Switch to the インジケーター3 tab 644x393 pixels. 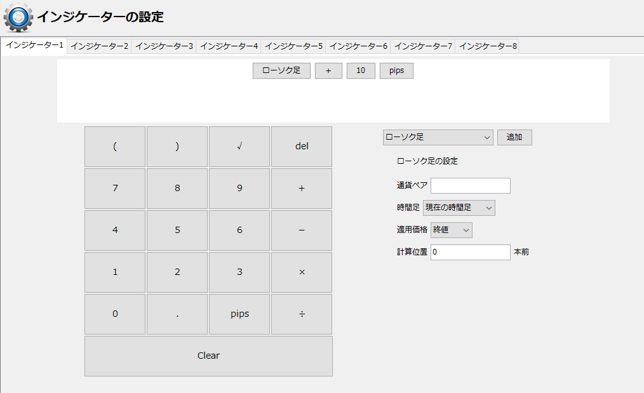pos(163,46)
